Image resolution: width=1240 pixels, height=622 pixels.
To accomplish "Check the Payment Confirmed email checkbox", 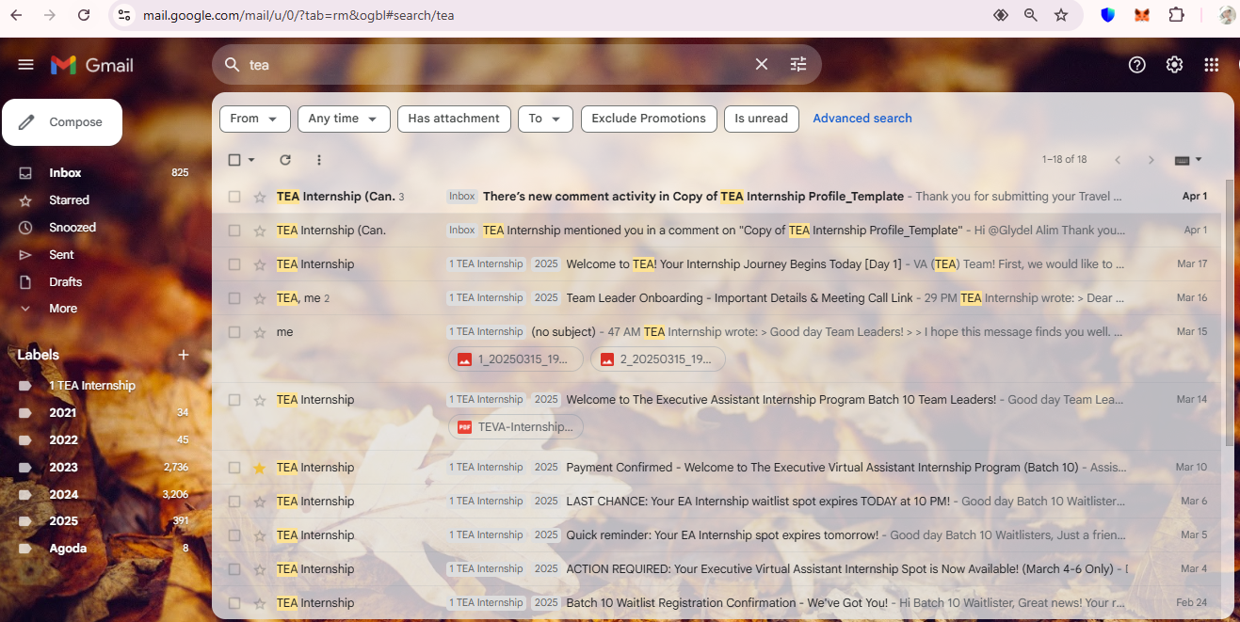I will click(x=234, y=468).
